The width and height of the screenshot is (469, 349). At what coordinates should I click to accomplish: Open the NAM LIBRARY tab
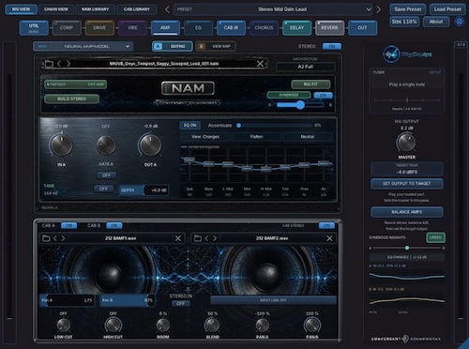tap(95, 9)
